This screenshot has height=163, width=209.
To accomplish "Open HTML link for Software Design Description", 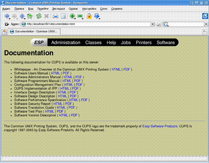I will tap(62, 96).
